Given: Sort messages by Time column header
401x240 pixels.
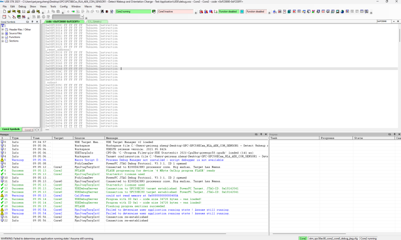Looking at the screenshot, I should [41, 138].
